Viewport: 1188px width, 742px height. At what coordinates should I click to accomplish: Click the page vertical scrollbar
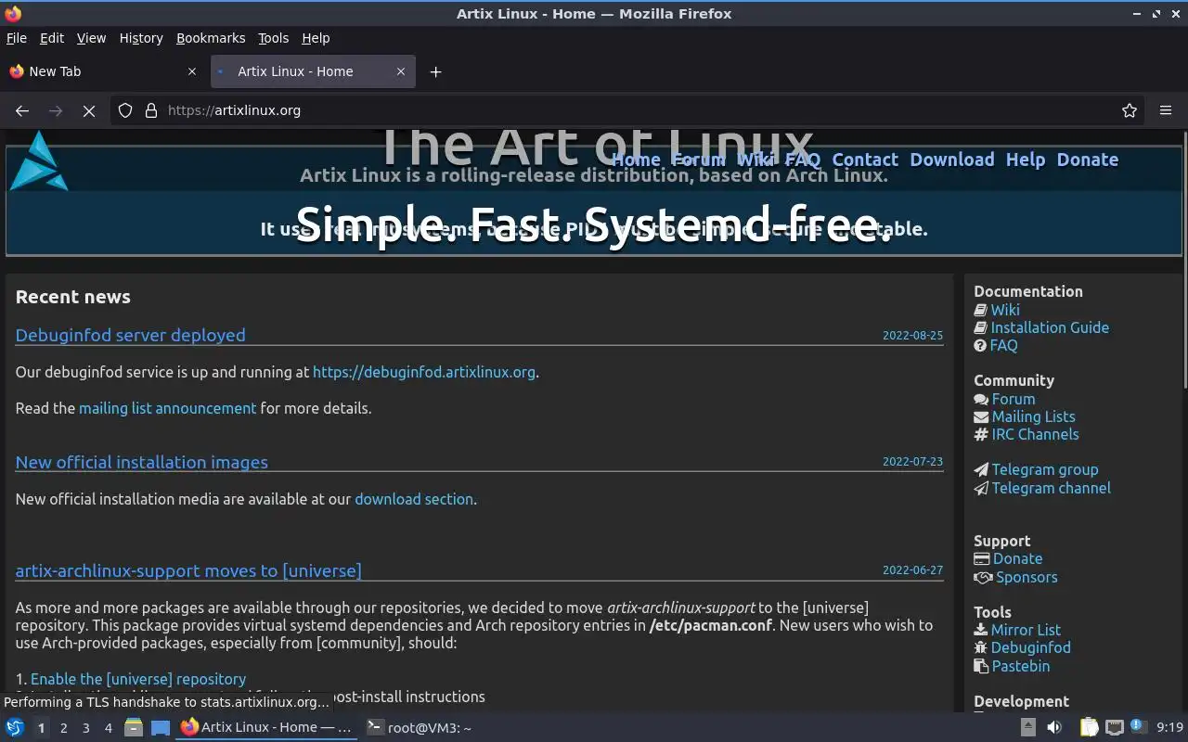click(1183, 260)
